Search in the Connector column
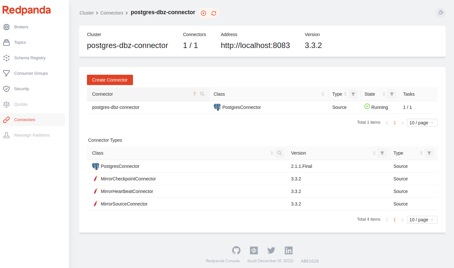 [x=202, y=94]
